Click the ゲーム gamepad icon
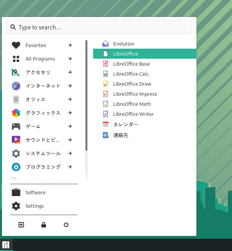 coord(16,126)
